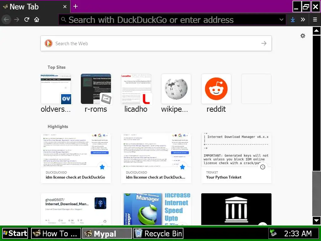Click the vertical scrollbar thumb
321x241 pixels.
(x=317, y=193)
